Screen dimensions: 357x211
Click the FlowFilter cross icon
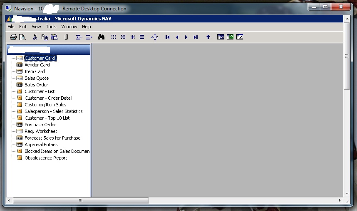pos(132,37)
